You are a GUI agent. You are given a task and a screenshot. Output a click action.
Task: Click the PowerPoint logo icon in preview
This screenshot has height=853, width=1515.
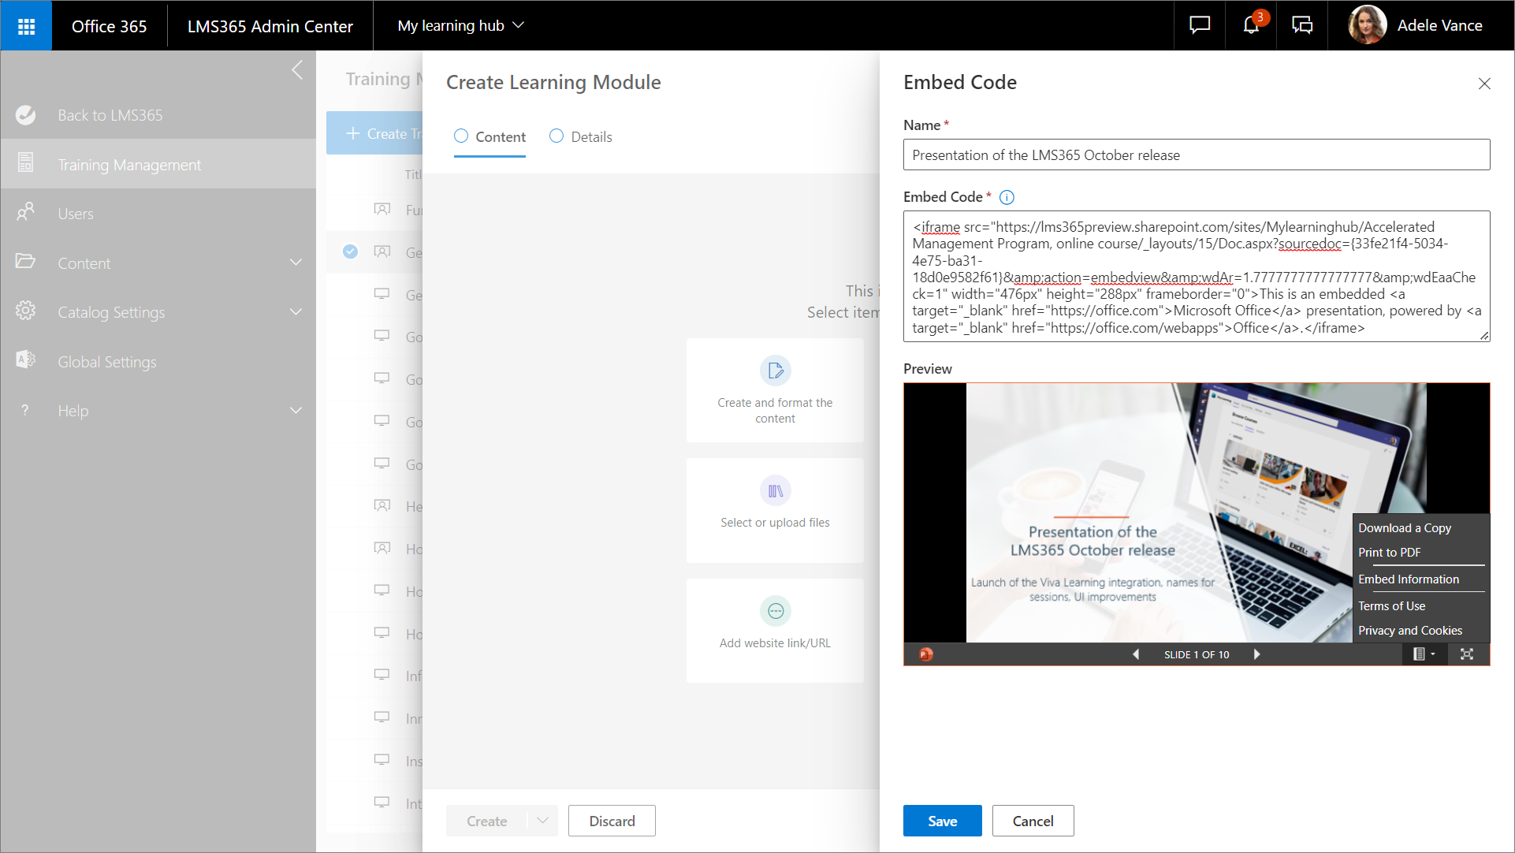click(x=926, y=654)
